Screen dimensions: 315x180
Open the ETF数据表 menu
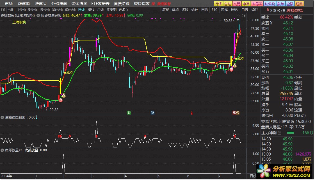(101, 4)
